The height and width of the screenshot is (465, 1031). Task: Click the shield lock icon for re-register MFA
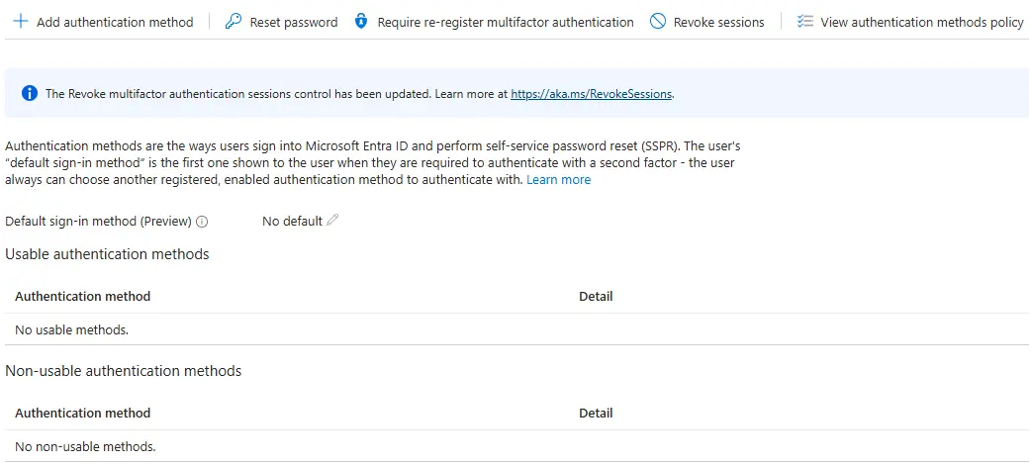pyautogui.click(x=360, y=22)
